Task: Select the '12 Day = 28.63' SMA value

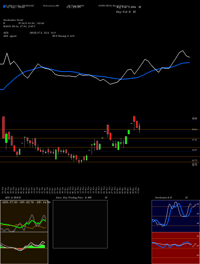Action: click(15, 7)
